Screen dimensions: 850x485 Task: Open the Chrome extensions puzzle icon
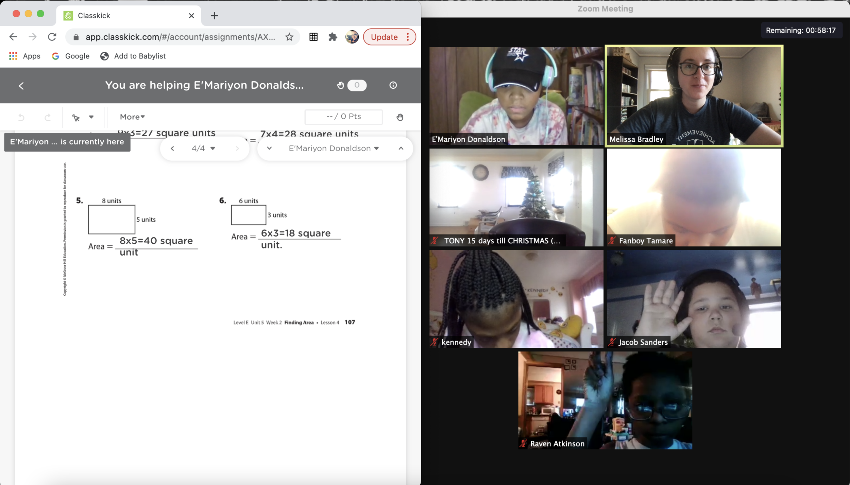(x=333, y=37)
